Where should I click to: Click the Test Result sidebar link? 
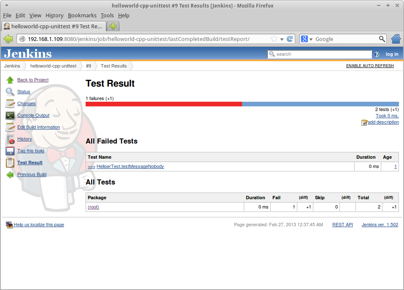[30, 163]
